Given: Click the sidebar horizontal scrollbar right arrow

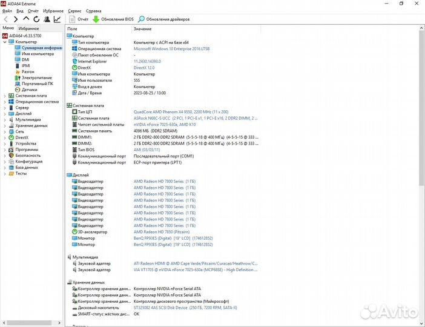Looking at the screenshot, I should (59, 323).
